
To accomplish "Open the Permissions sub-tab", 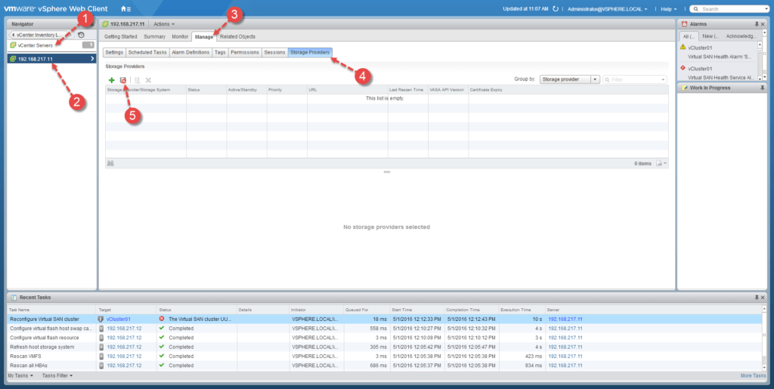I will point(245,52).
